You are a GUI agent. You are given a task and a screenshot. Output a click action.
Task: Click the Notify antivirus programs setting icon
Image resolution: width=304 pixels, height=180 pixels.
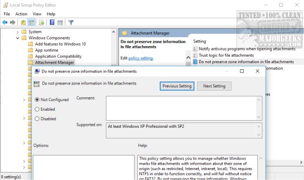195,49
